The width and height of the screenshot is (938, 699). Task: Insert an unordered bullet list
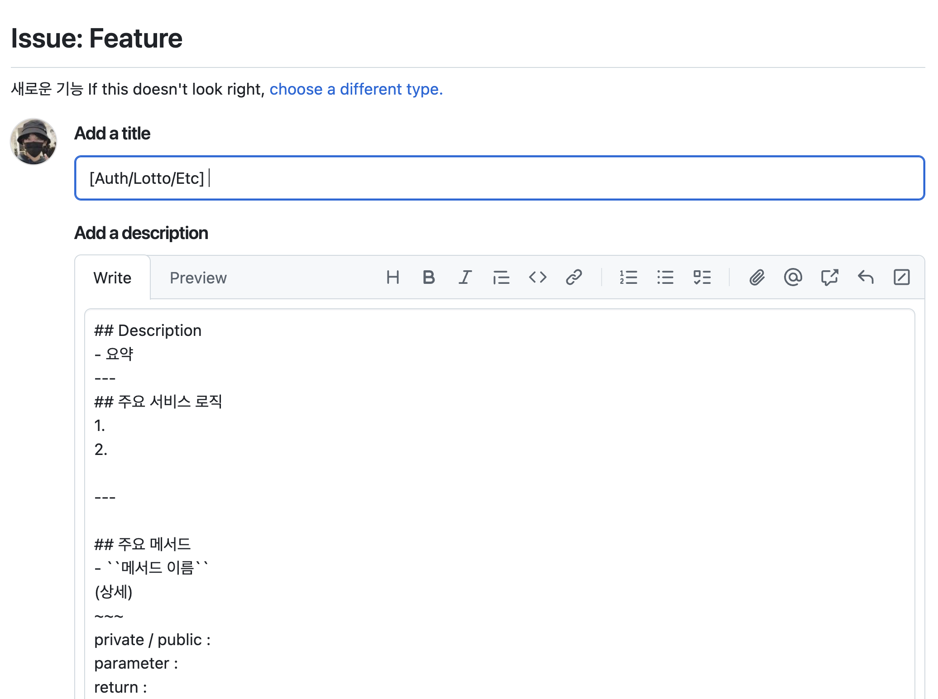[x=665, y=277]
